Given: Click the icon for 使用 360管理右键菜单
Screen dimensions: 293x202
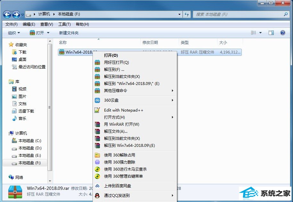Looking at the screenshot, I should 97,176.
